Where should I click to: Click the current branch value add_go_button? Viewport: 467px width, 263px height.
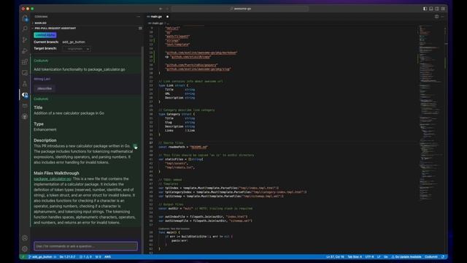(74, 42)
